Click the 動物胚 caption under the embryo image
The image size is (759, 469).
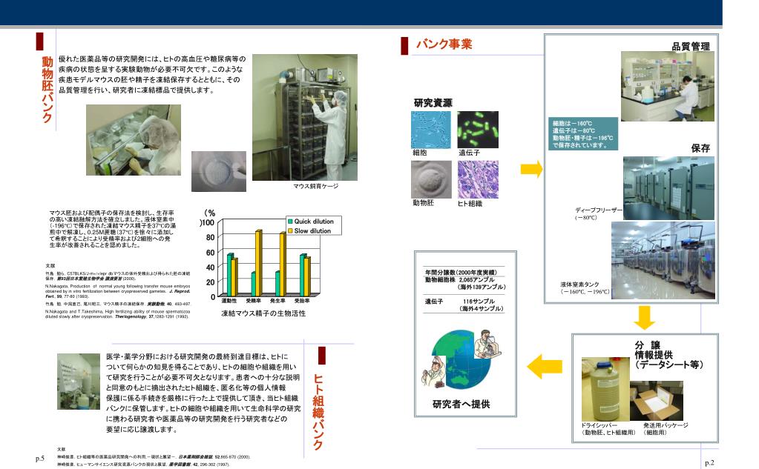[423, 203]
